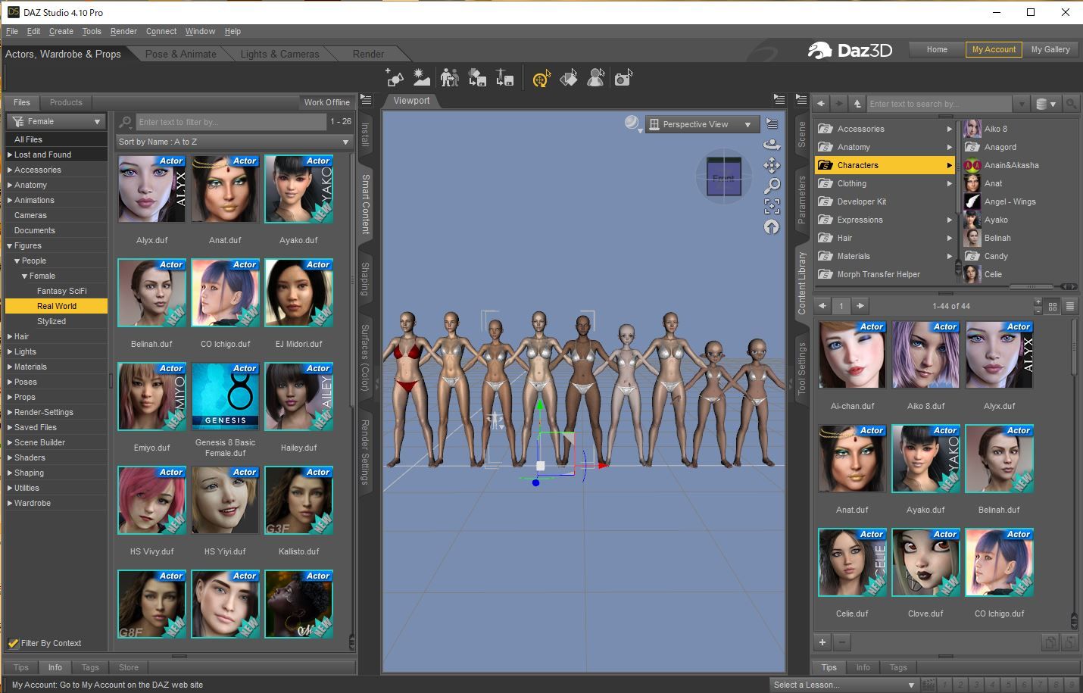
Task: Expand the Hair category in Smart Content tree
Action: 10,336
